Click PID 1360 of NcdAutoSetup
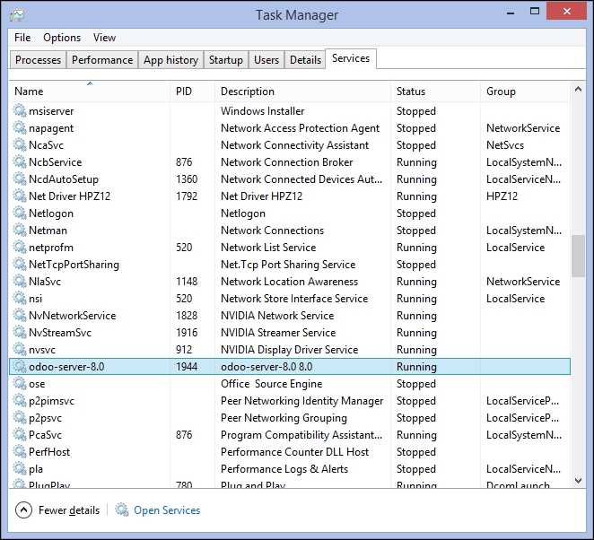Screen dimensions: 594x540 pos(187,179)
